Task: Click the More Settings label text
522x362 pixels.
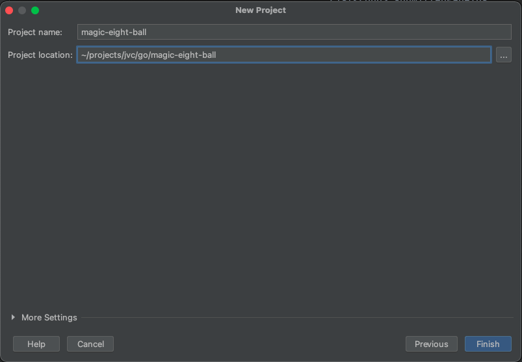Action: (49, 317)
